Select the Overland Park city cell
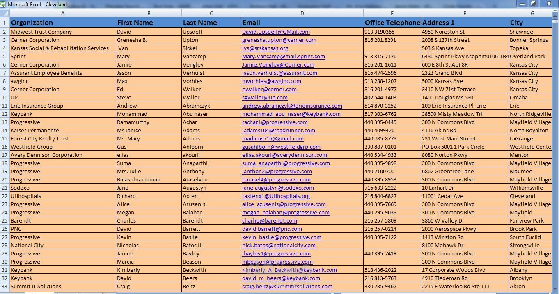The image size is (559, 294). pos(530,56)
